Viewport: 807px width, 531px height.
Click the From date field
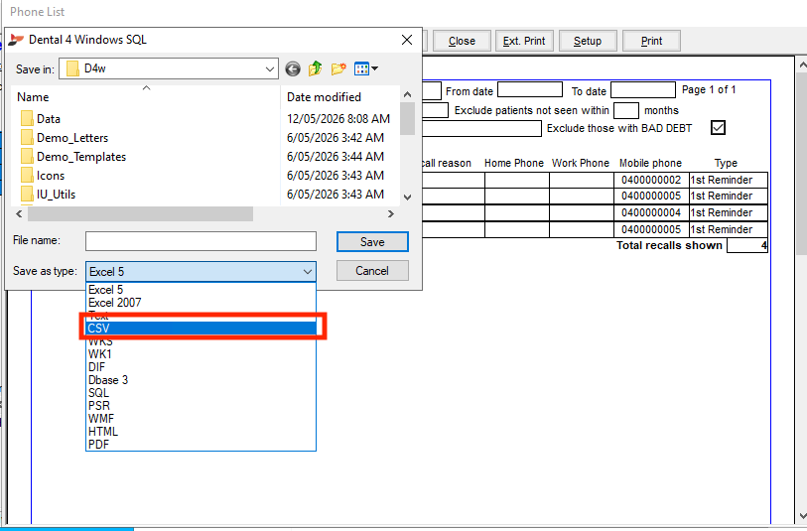pos(530,90)
